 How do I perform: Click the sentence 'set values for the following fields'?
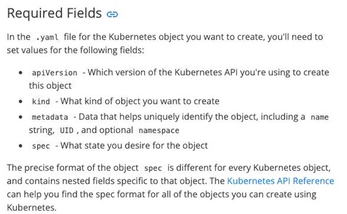(x=75, y=50)
